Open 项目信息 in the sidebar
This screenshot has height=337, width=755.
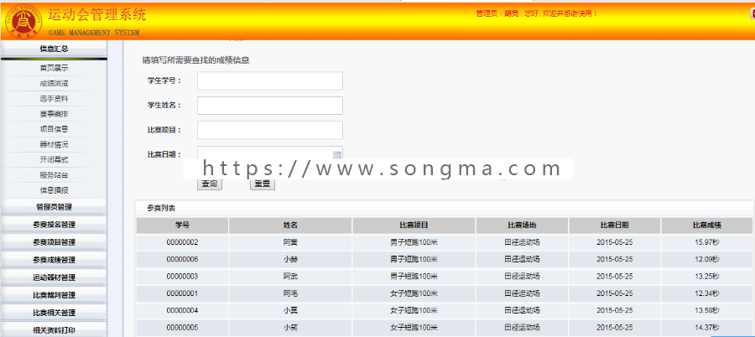tap(54, 129)
